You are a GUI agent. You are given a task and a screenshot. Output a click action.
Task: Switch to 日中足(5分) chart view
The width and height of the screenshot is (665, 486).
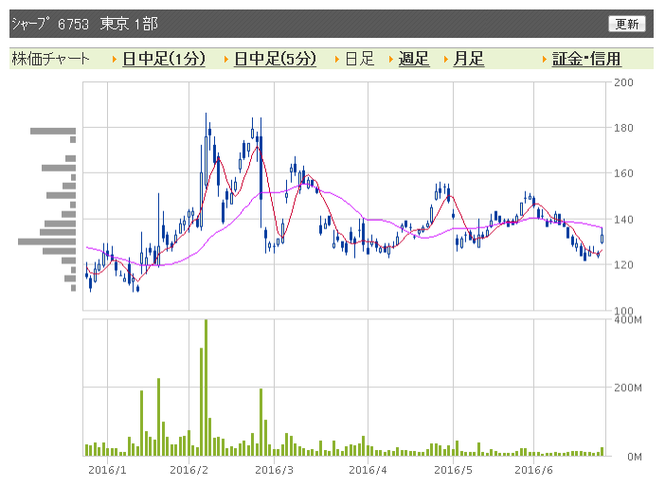[x=276, y=59]
